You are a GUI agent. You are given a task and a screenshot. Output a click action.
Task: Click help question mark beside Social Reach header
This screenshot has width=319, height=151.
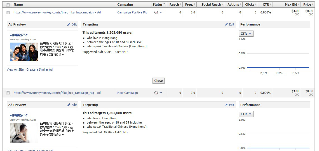[223, 4]
